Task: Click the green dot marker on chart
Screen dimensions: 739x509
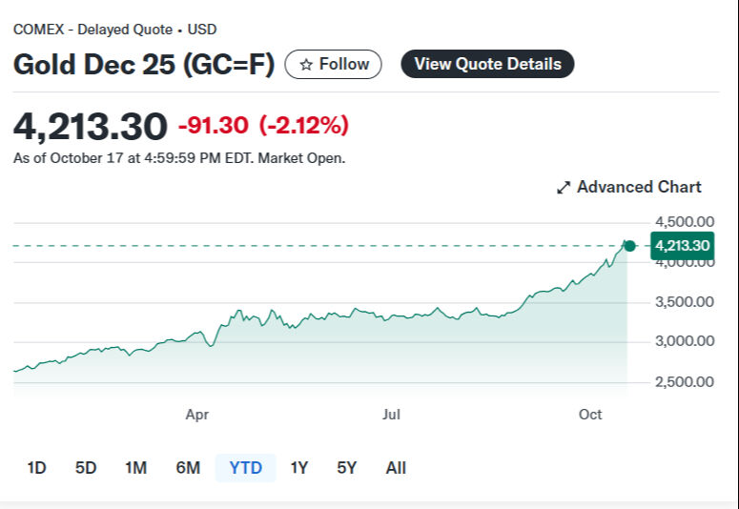Action: click(628, 246)
